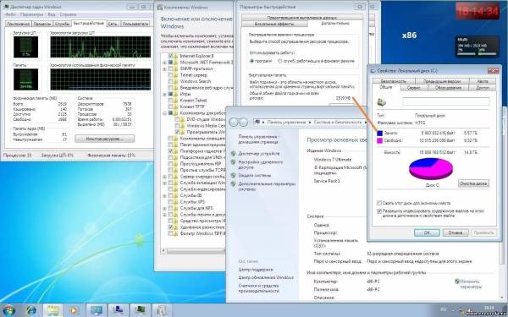
Task: Check 'Сжать этот диск' compress option
Action: pyautogui.click(x=379, y=203)
